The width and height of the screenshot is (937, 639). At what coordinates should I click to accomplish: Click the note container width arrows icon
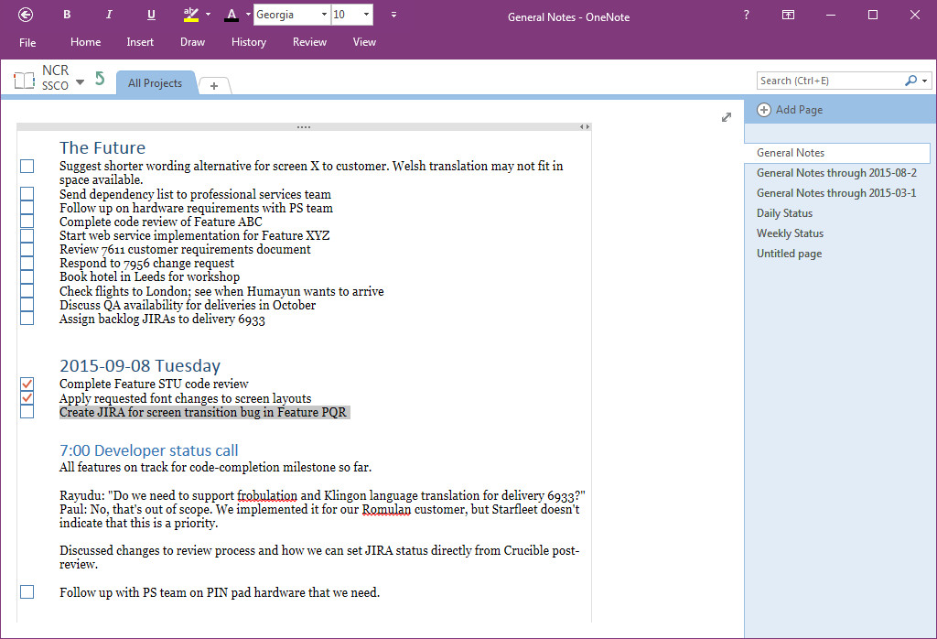click(585, 126)
